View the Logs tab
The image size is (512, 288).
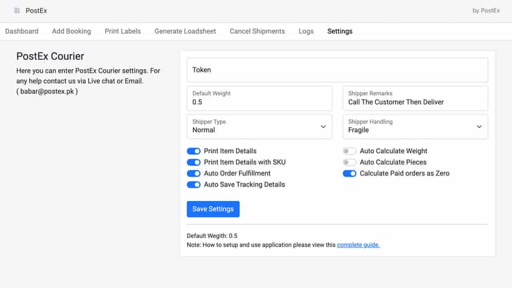coord(306,32)
